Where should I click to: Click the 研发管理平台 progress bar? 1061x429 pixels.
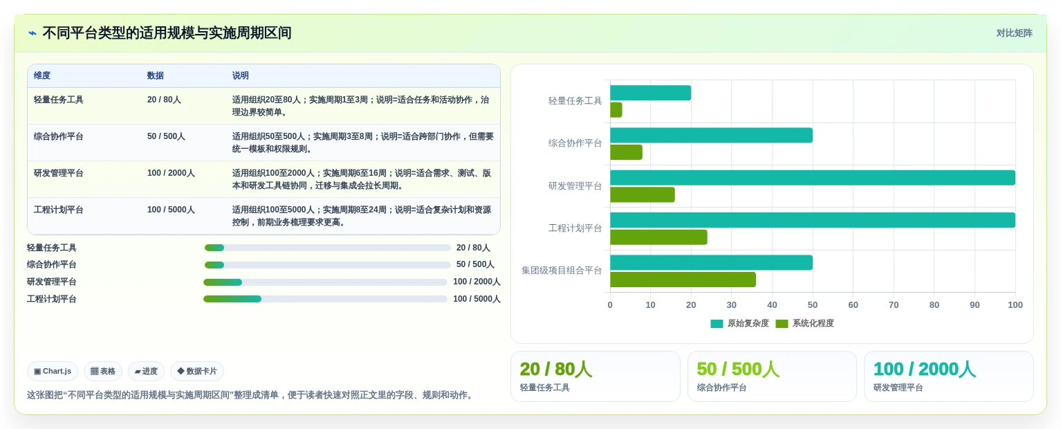point(325,282)
